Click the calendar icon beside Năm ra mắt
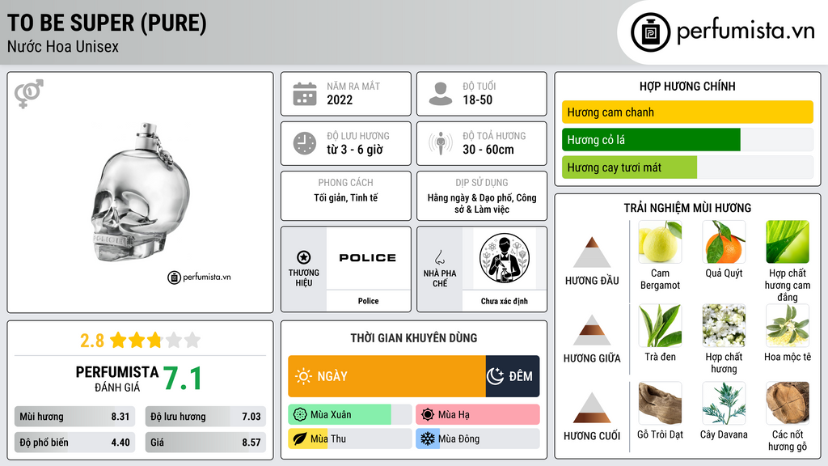The image size is (828, 466). pos(305,94)
